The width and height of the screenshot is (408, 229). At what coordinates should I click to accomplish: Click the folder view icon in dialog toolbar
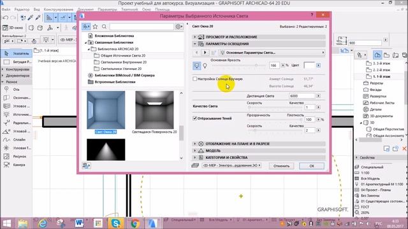(86, 27)
